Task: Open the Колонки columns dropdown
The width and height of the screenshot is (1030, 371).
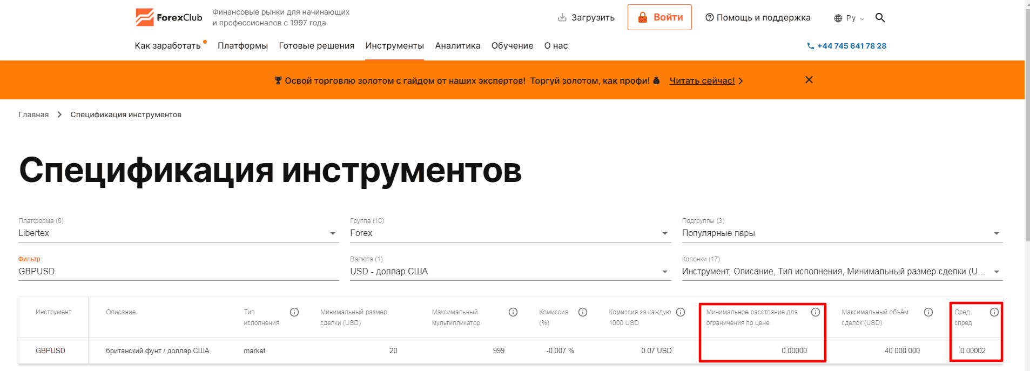Action: coord(842,272)
